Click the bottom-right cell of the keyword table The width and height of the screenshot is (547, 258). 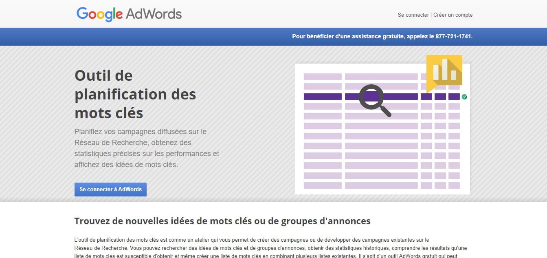tap(454, 185)
